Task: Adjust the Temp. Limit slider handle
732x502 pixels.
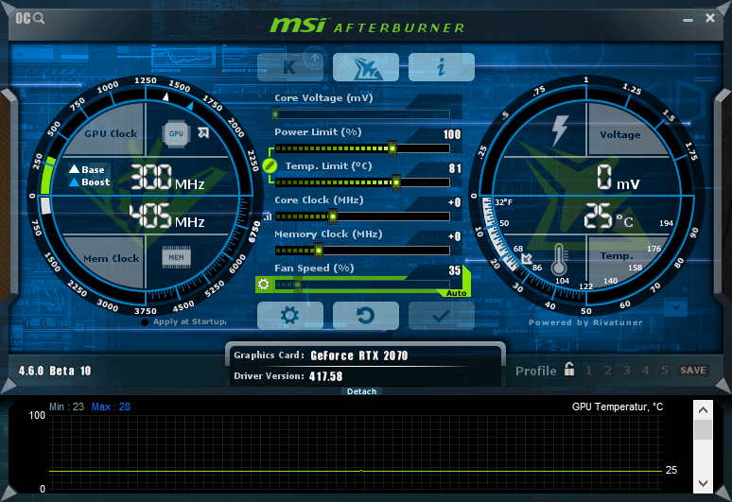Action: 396,182
